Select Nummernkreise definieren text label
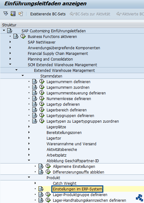The width and height of the screenshot is (144, 203). pyautogui.click(x=69, y=99)
